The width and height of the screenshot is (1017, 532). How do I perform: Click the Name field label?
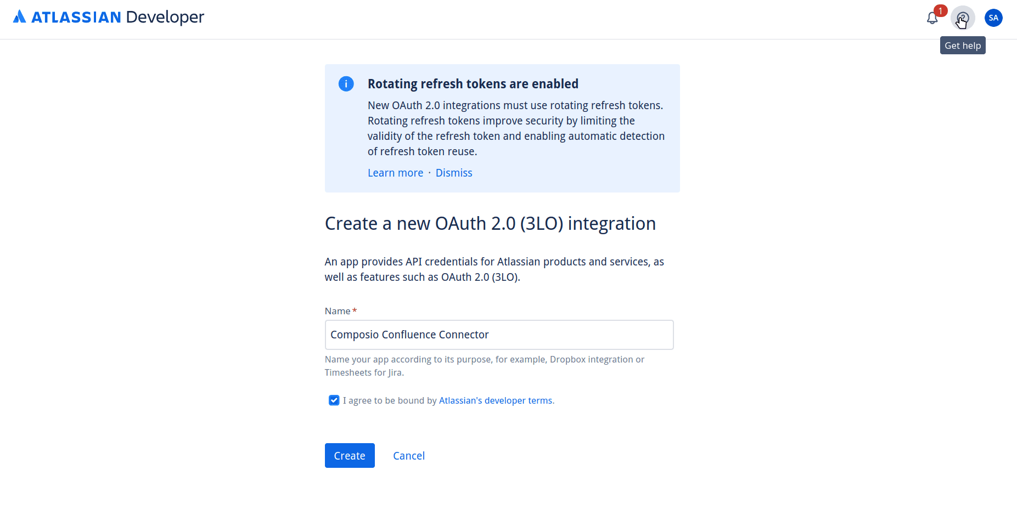point(338,311)
